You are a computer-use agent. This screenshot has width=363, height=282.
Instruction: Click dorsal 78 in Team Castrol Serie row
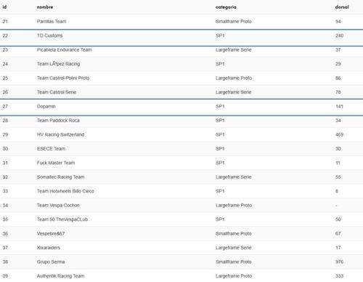[x=338, y=92]
